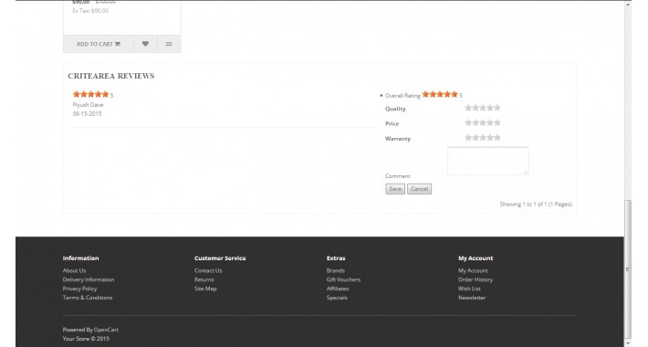Set Price rating to one star

point(468,123)
